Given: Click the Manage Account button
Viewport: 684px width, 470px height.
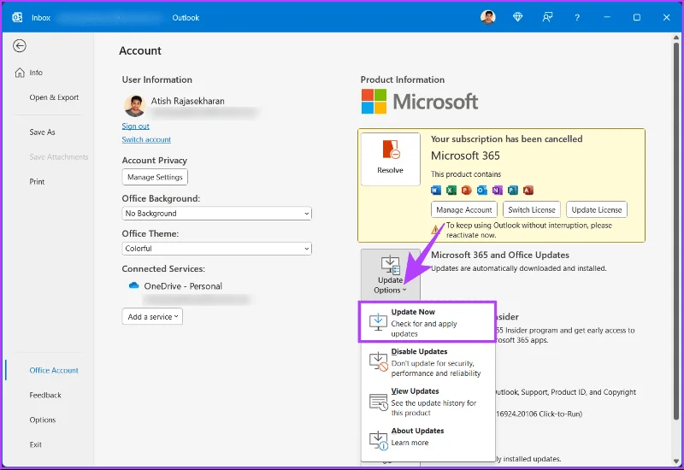Looking at the screenshot, I should click(x=464, y=209).
